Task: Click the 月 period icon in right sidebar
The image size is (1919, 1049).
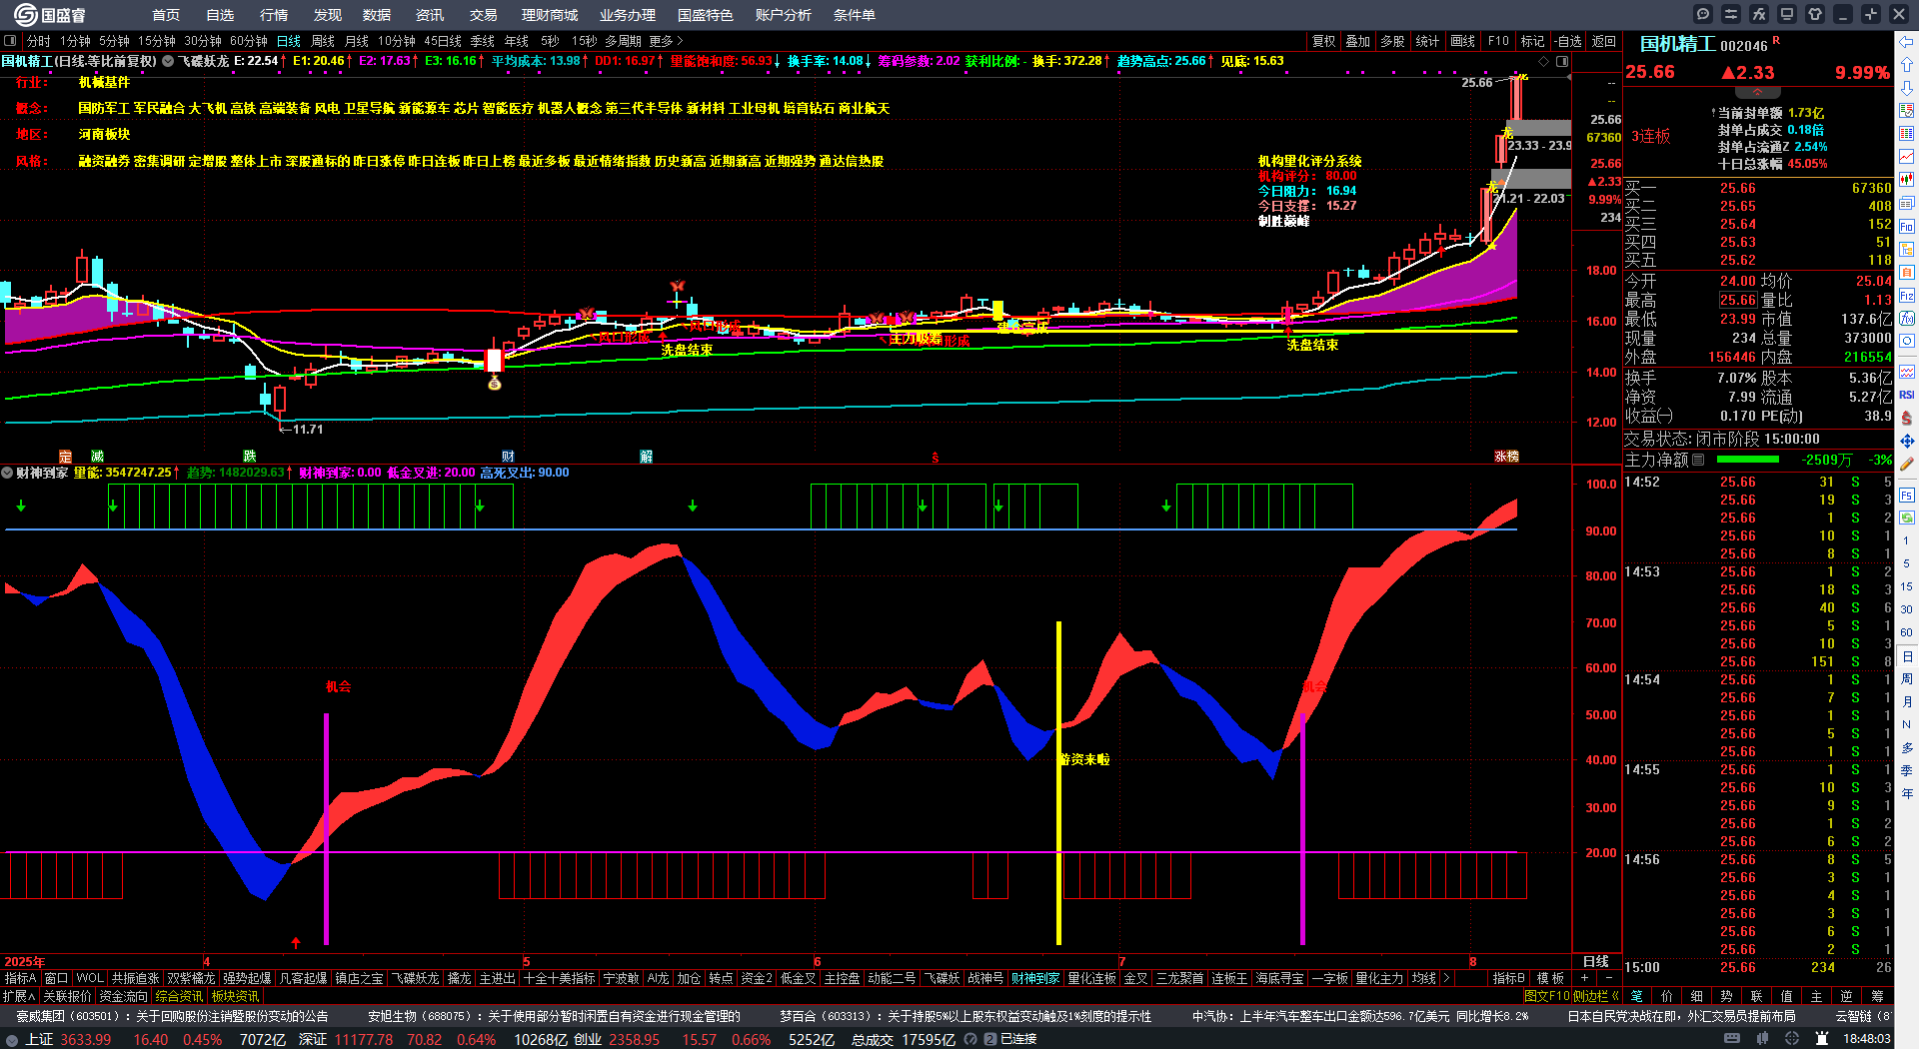Action: tap(1907, 702)
